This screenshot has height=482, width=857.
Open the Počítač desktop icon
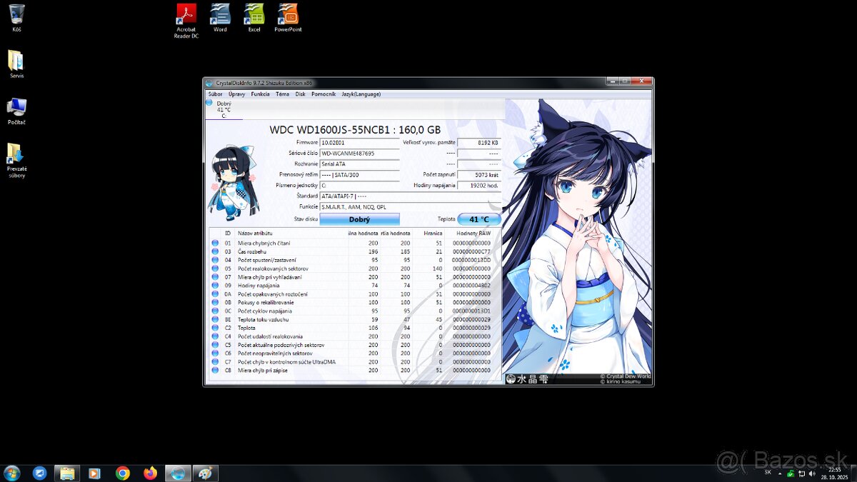pos(16,108)
